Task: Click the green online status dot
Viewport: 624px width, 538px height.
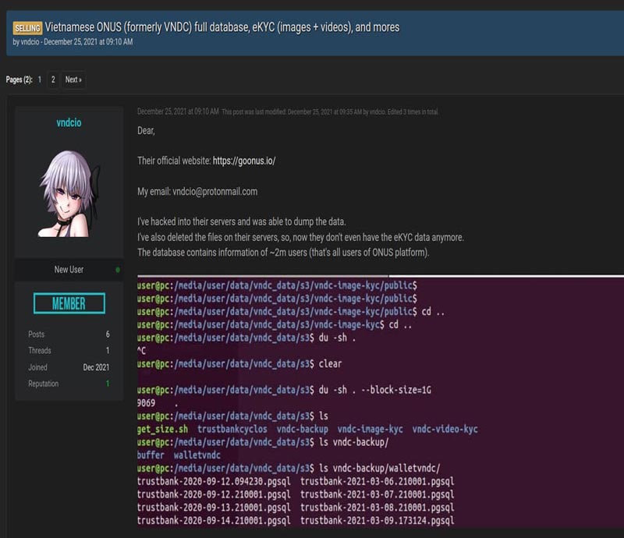Action: point(118,270)
